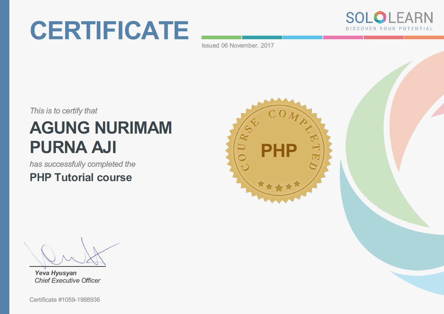This screenshot has width=444, height=314.
Task: Click the DISCOVER YOUR POTENTIAL tagline
Action: 389,28
